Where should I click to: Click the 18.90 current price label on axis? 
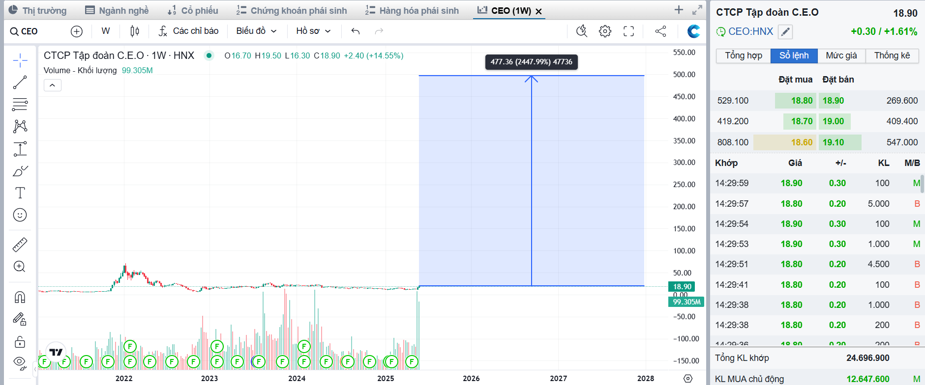click(682, 286)
